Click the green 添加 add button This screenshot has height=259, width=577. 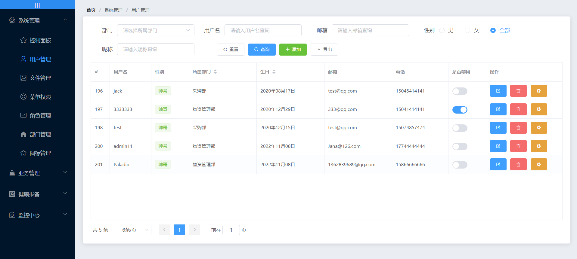(x=293, y=50)
